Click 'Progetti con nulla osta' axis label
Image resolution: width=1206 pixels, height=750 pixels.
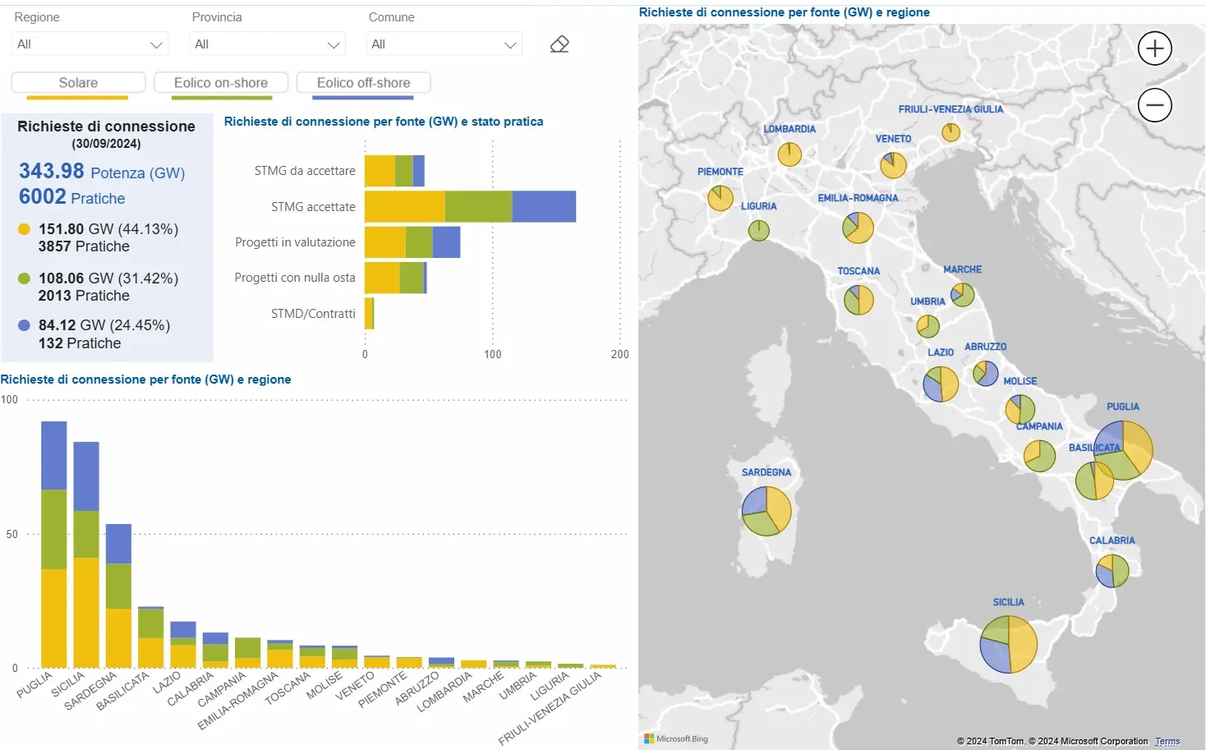click(x=295, y=278)
